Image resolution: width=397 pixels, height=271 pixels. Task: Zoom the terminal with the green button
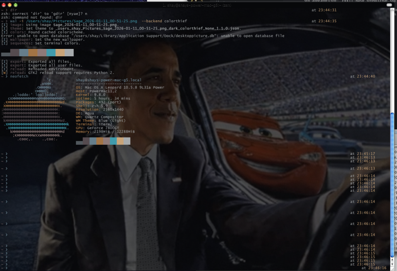(16, 5)
